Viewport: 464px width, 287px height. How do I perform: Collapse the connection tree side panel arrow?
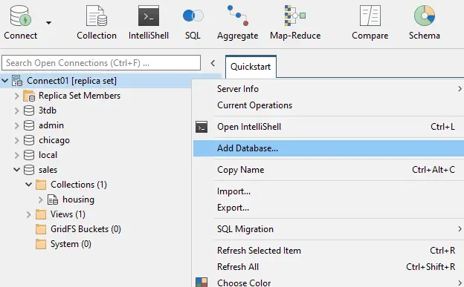coord(213,63)
